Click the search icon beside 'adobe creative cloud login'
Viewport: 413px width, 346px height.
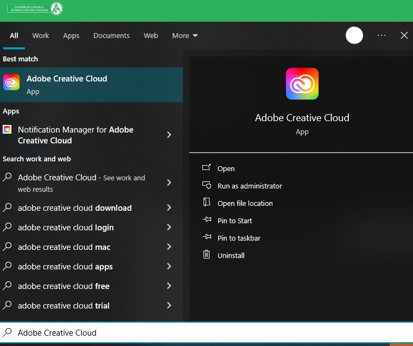pos(8,227)
